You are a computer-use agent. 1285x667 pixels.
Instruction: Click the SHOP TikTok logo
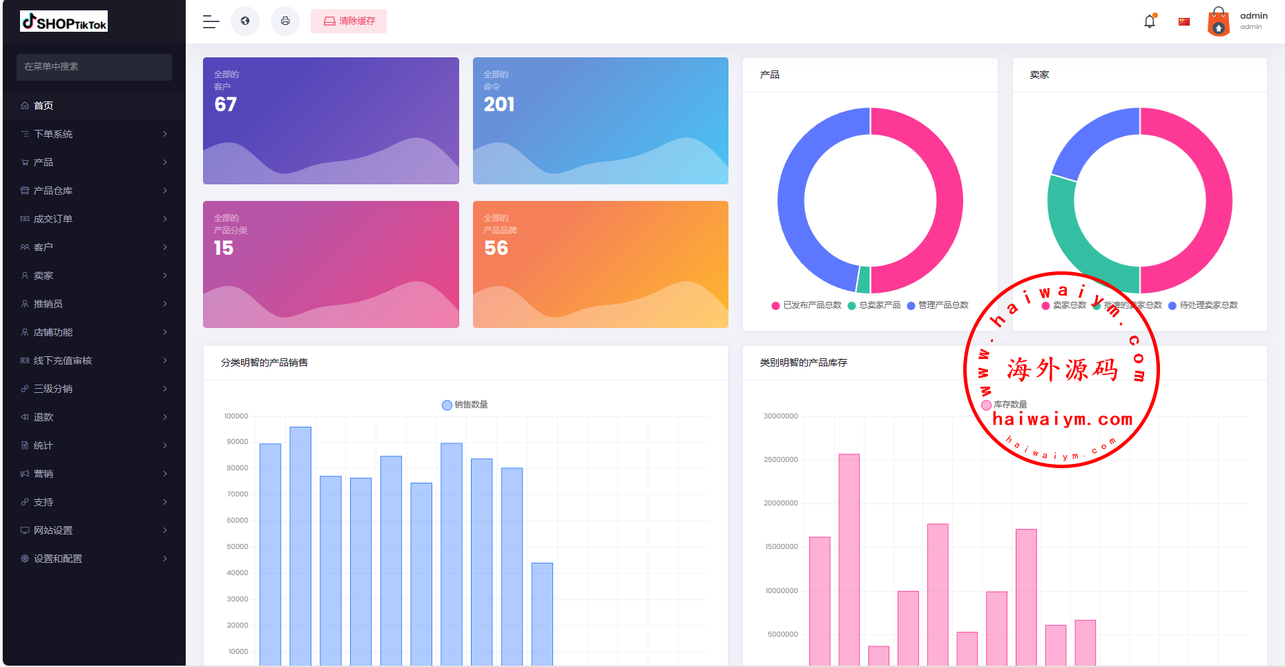coord(64,22)
